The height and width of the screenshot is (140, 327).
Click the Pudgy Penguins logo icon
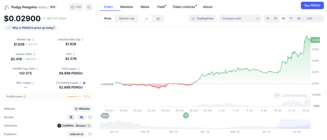pos(7,7)
